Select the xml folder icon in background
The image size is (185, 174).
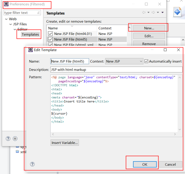click(x=17, y=151)
